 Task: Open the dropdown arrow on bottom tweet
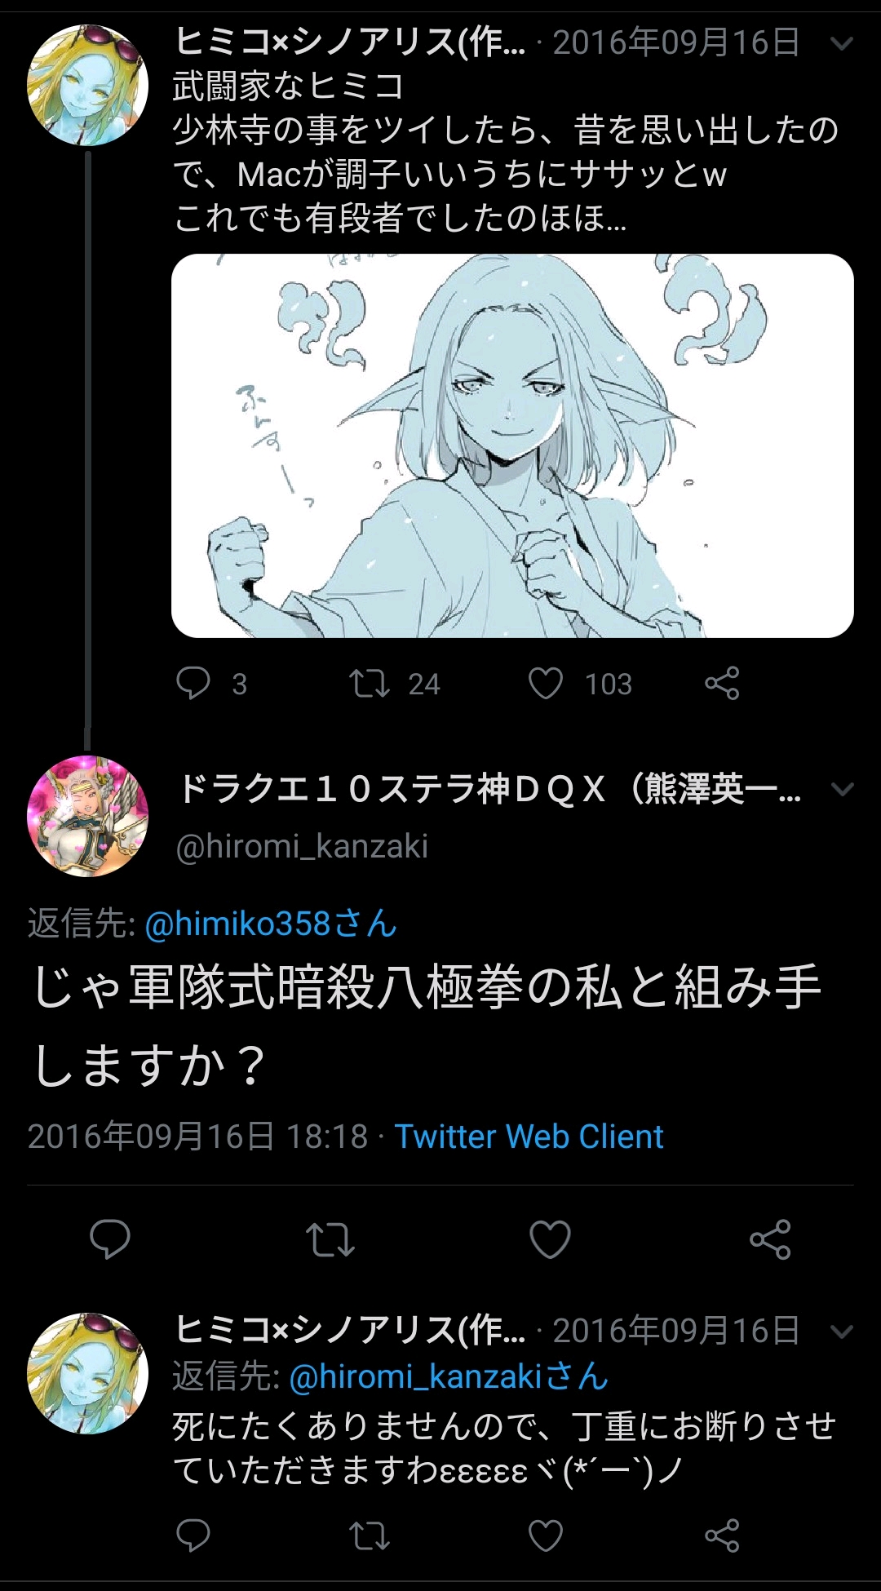click(x=841, y=1332)
